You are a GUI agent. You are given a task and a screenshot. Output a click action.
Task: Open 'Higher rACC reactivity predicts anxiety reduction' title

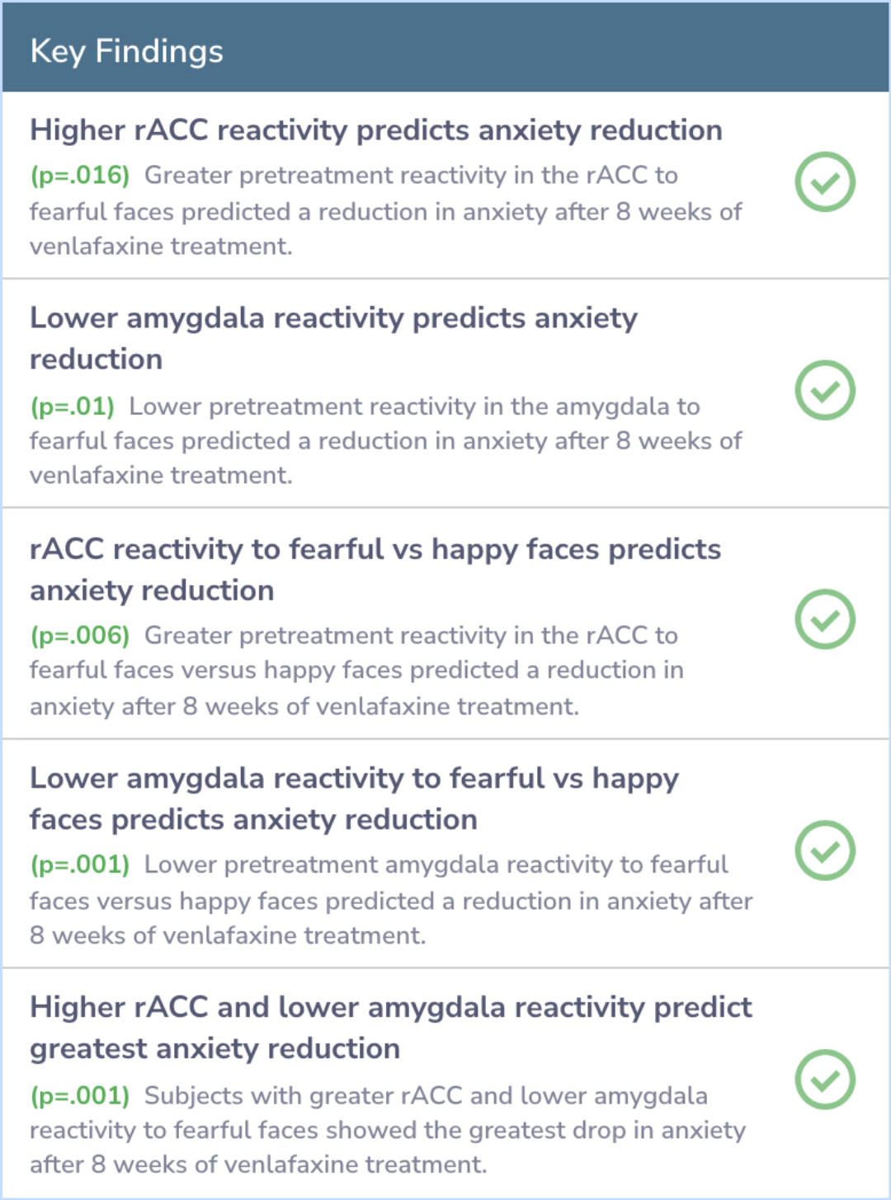point(375,130)
